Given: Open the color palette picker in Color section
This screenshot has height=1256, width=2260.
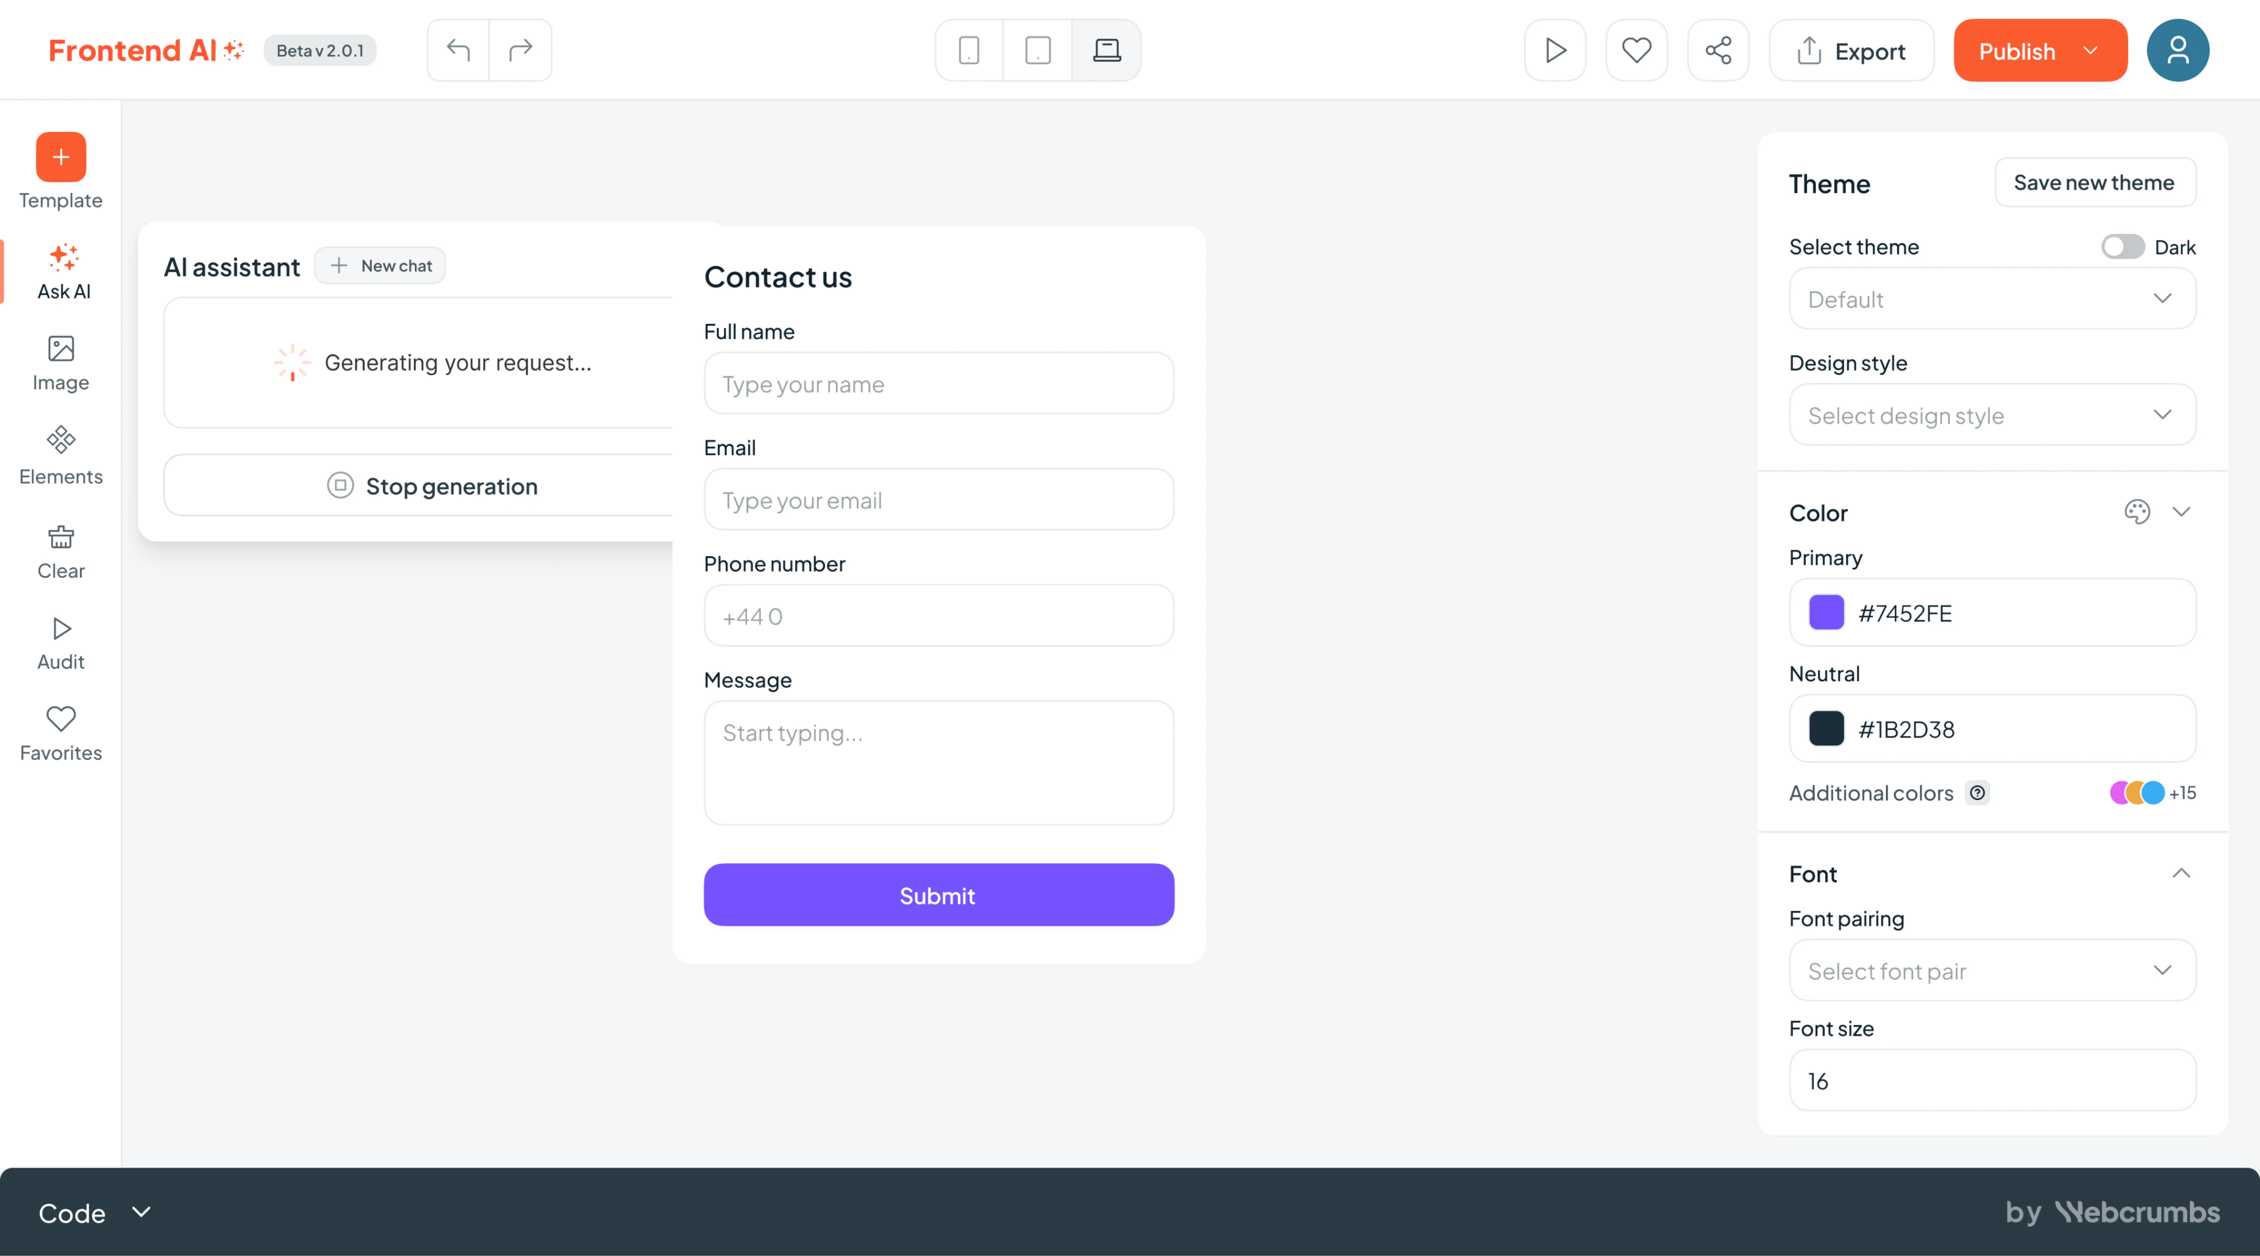Looking at the screenshot, I should pyautogui.click(x=2138, y=511).
